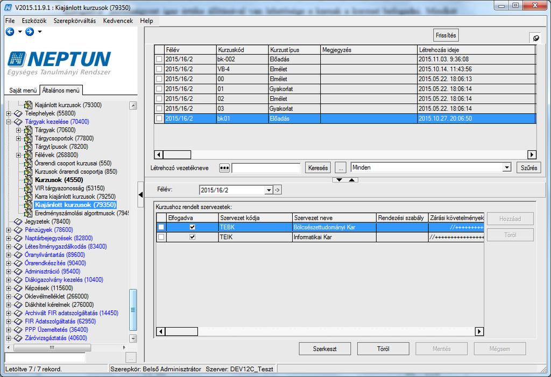Check the row selector checkbox for TEIK

click(161, 237)
